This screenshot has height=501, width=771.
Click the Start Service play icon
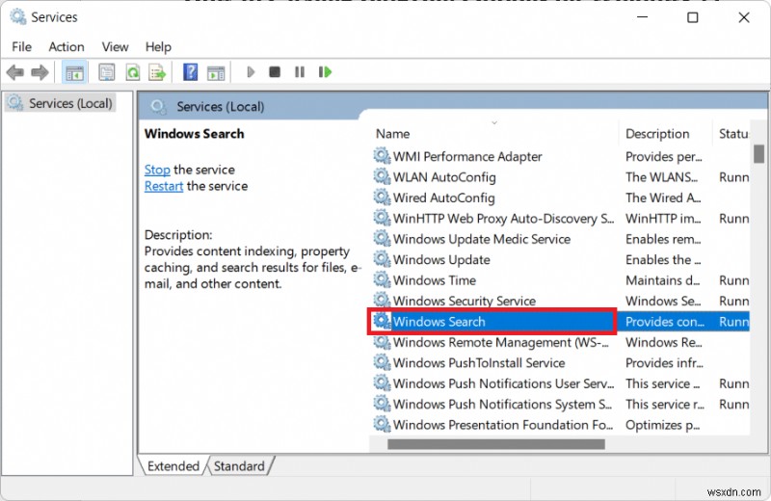(251, 72)
